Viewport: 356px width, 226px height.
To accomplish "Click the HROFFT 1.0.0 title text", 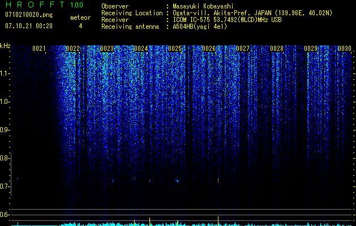I will [44, 5].
